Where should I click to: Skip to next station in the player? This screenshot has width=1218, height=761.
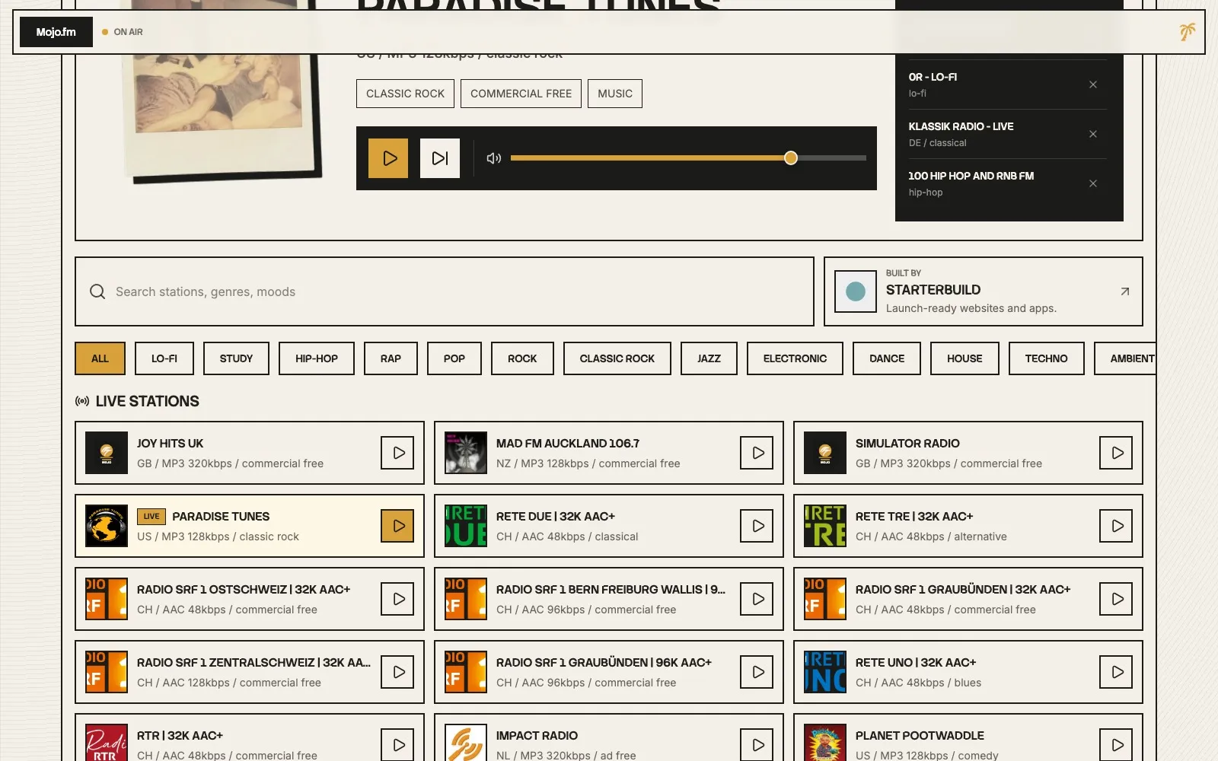pos(440,158)
